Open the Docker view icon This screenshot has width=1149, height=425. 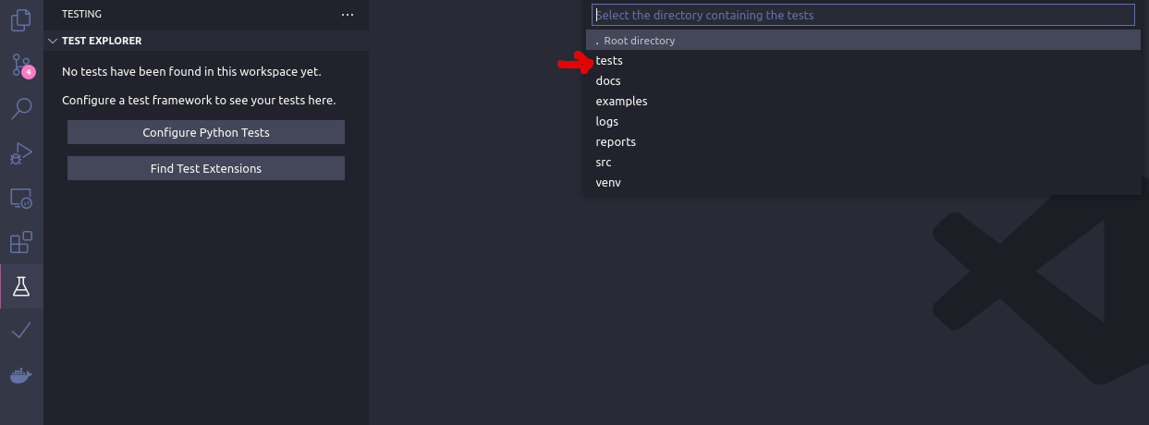(21, 375)
